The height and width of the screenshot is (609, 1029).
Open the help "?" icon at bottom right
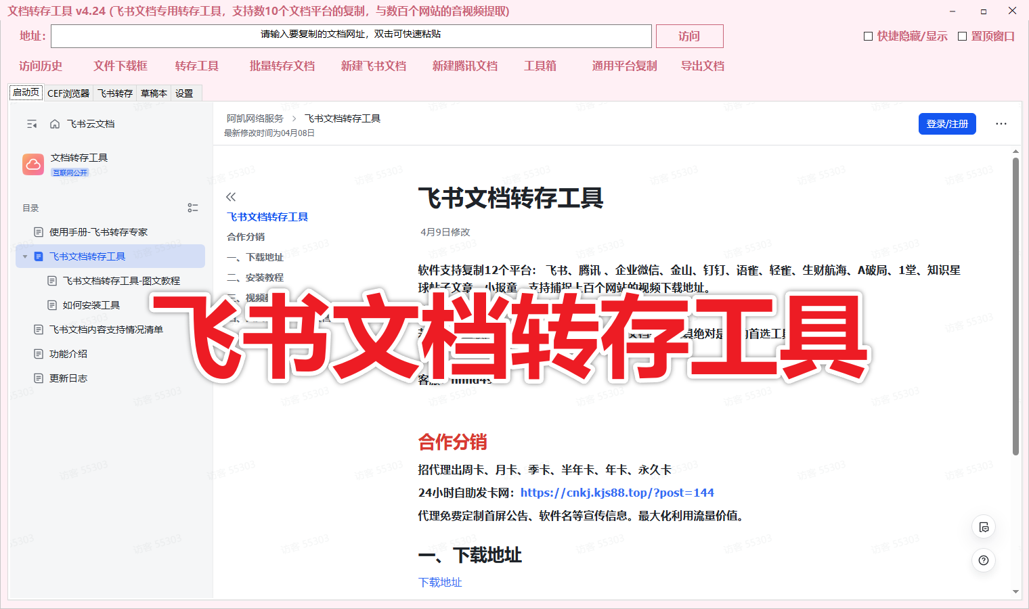tap(984, 560)
